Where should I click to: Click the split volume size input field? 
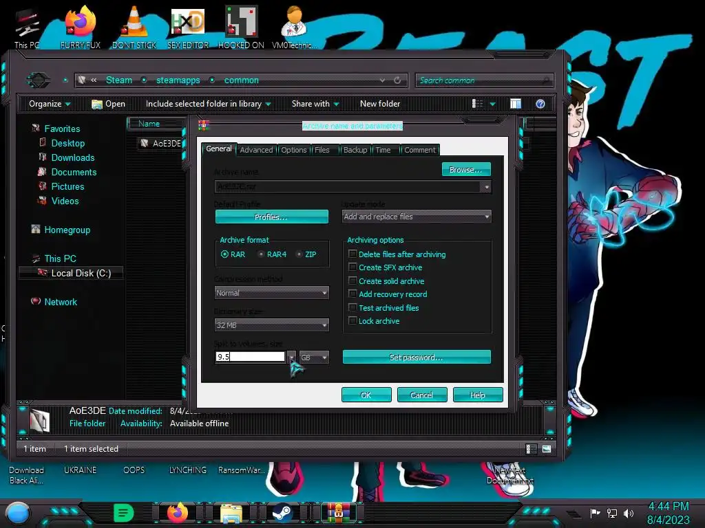point(250,357)
